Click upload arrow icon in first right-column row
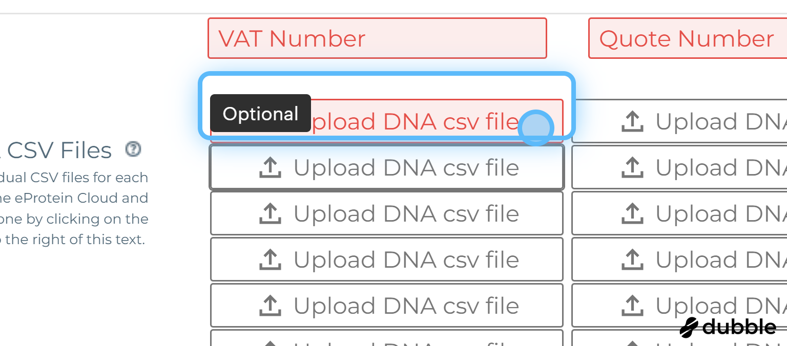The image size is (787, 346). pyautogui.click(x=632, y=122)
